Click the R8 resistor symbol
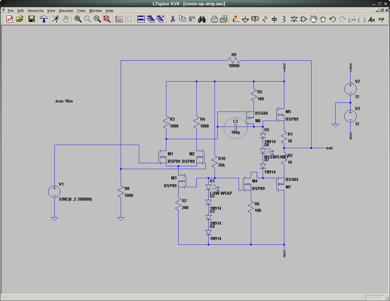Viewport: 390px width, 301px height. pyautogui.click(x=121, y=192)
